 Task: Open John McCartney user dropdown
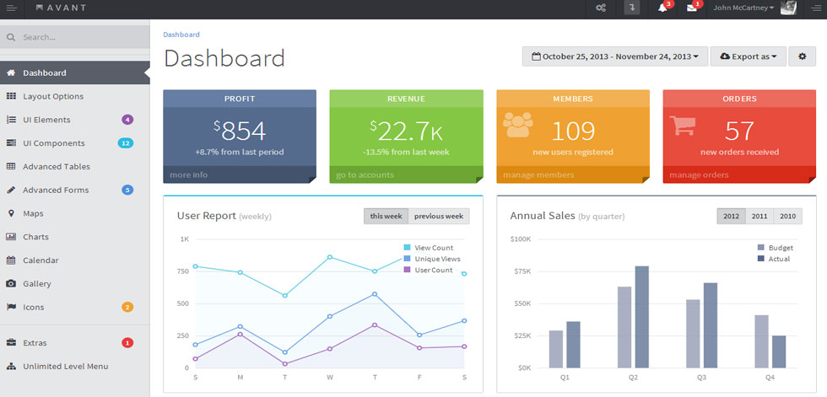point(743,8)
